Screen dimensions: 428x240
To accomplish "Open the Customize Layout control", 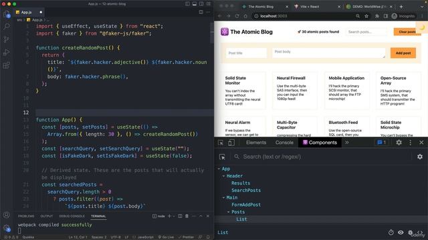I will [x=209, y=4].
